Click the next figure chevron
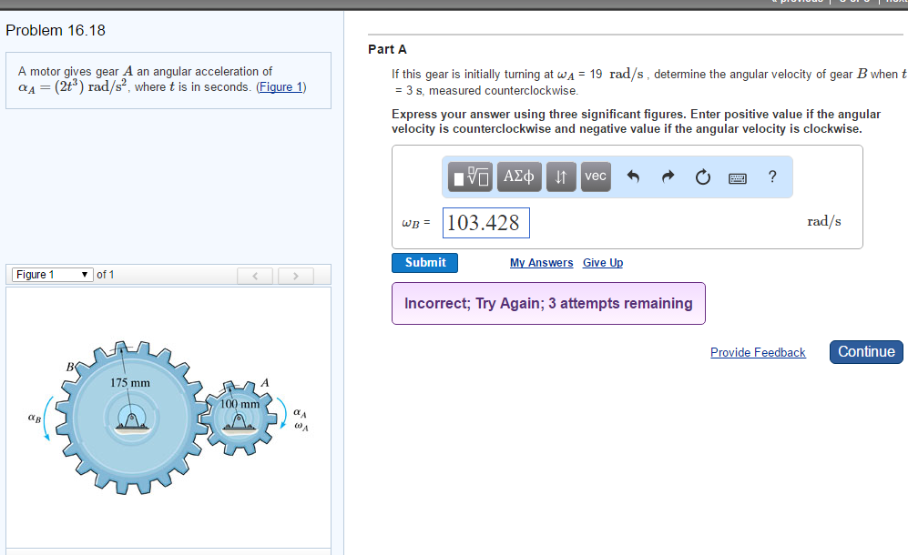908x555 pixels. 295,275
